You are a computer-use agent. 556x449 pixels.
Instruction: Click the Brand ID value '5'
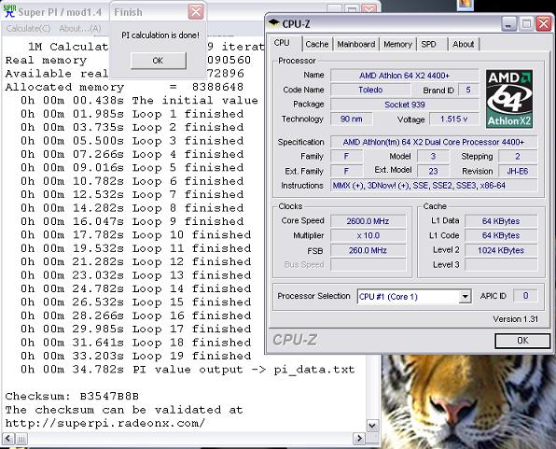(x=468, y=90)
